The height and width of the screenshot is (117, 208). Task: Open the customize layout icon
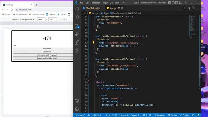click(x=180, y=3)
